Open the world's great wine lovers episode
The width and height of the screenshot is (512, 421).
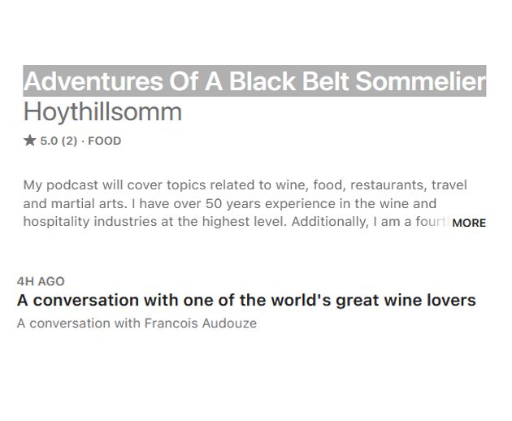(246, 300)
